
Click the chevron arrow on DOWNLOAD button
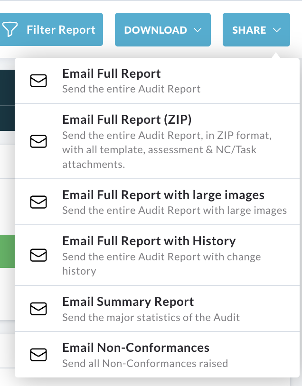(x=198, y=30)
